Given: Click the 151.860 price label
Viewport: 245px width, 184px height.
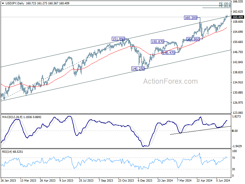Looking at the screenshot, I should point(193,39).
